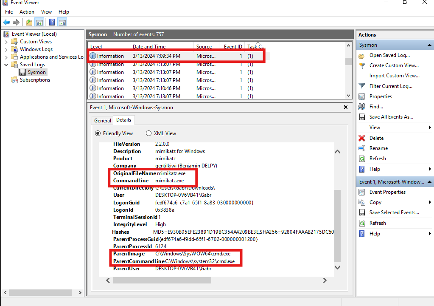Viewport: 434px width, 306px height.
Task: Click the Open Saved Log folder icon
Action: click(362, 56)
